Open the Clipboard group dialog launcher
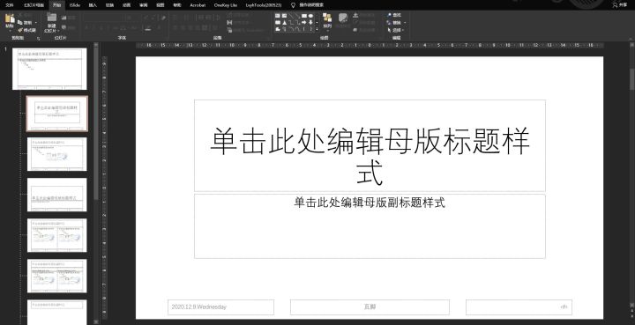 click(39, 38)
